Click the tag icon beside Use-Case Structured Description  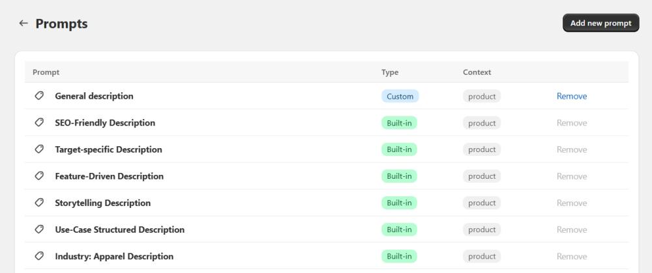[39, 229]
